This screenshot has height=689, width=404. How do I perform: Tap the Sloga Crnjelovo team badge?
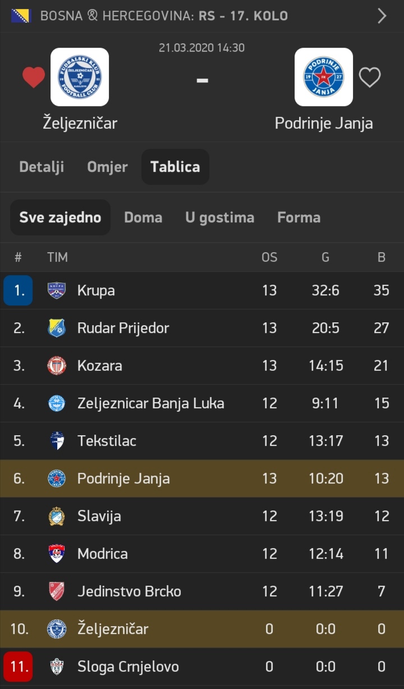(x=57, y=667)
